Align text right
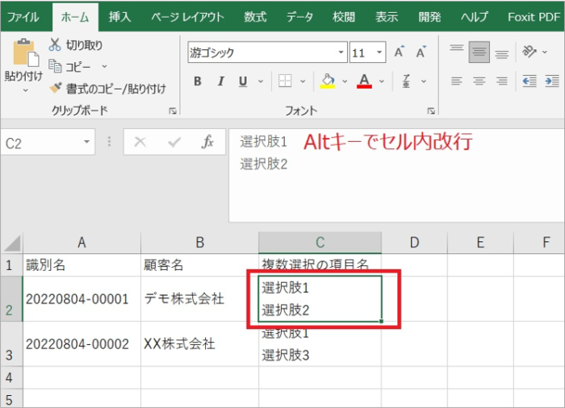565x408 pixels. pos(501,81)
